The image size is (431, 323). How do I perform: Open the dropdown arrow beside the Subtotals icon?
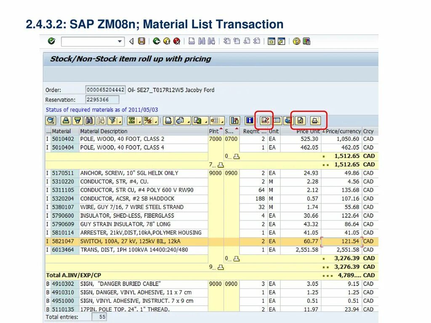pos(156,121)
